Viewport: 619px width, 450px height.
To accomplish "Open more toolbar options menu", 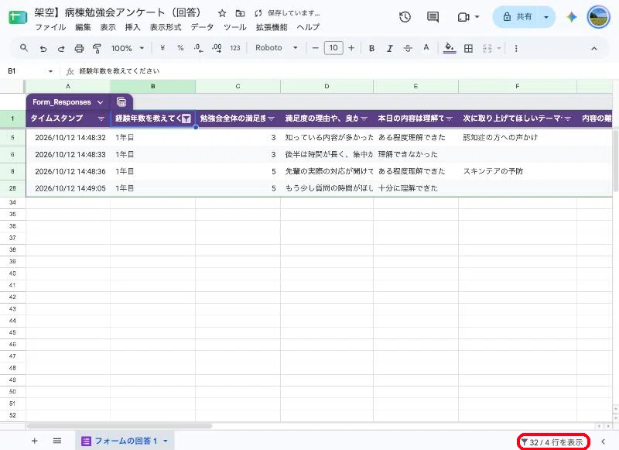I will tap(515, 49).
